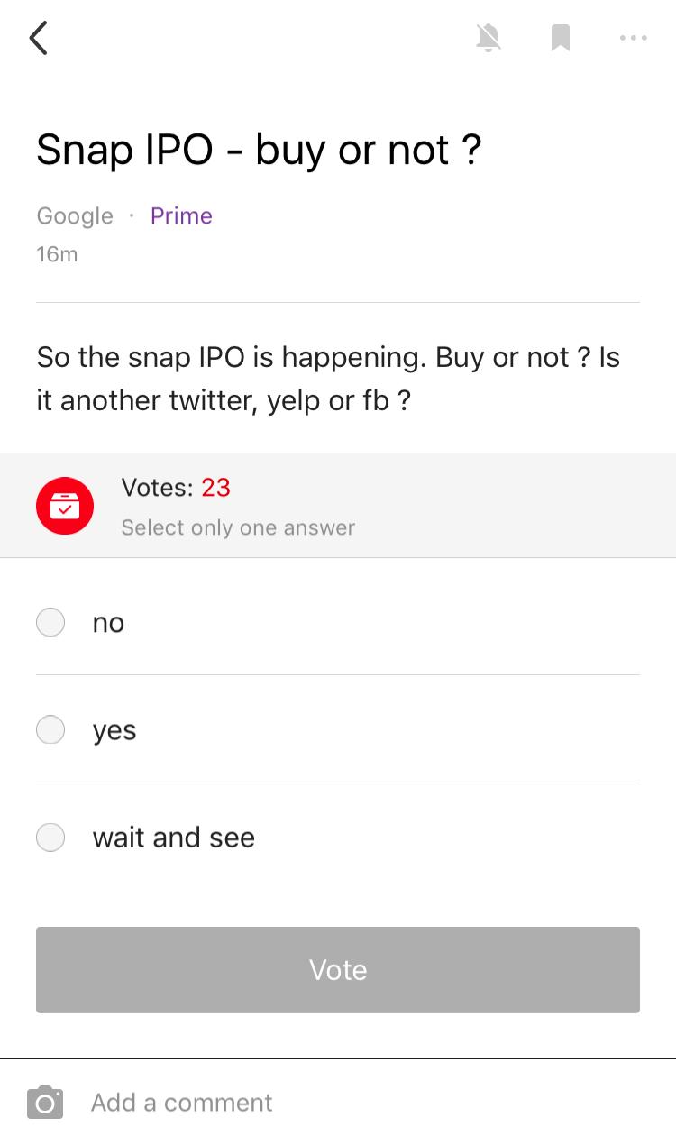The height and width of the screenshot is (1145, 676).
Task: Tap the "Snap IPO - buy or not ?" title
Action: pos(259,151)
